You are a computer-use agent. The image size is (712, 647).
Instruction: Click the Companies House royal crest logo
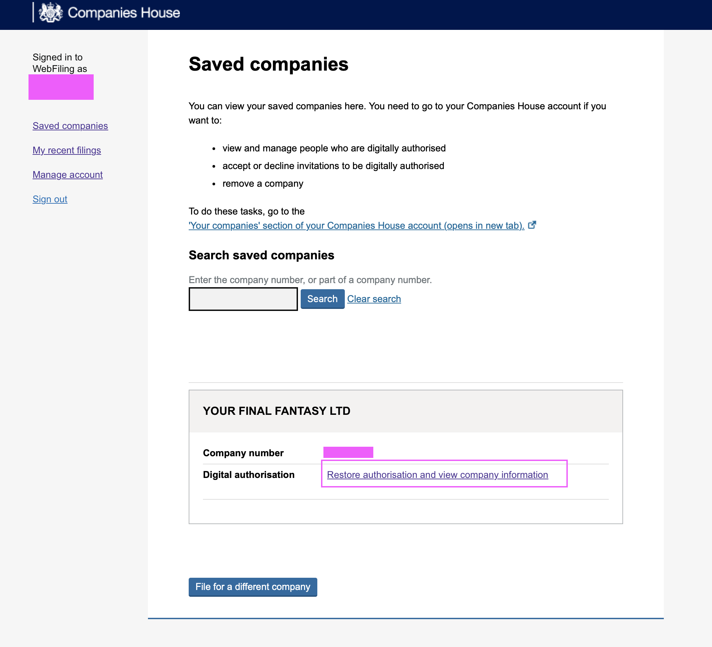pos(51,12)
